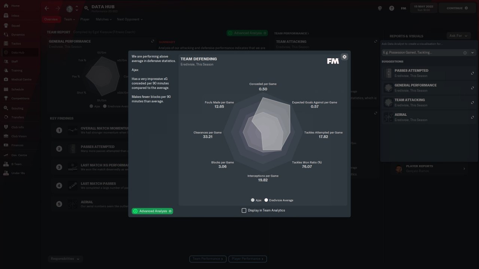
Task: Toggle Advanced Analysis in the Team Defending popup
Action: point(152,211)
